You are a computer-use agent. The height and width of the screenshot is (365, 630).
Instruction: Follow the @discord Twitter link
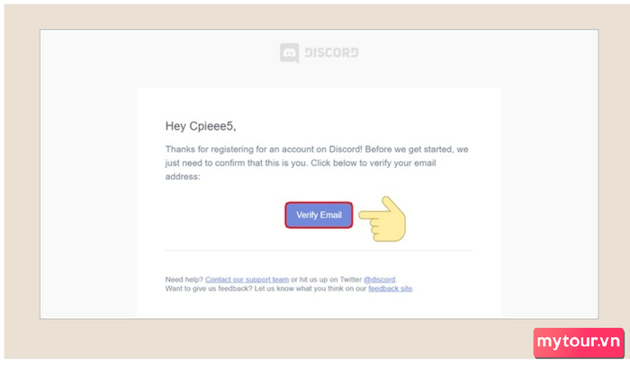tap(381, 279)
